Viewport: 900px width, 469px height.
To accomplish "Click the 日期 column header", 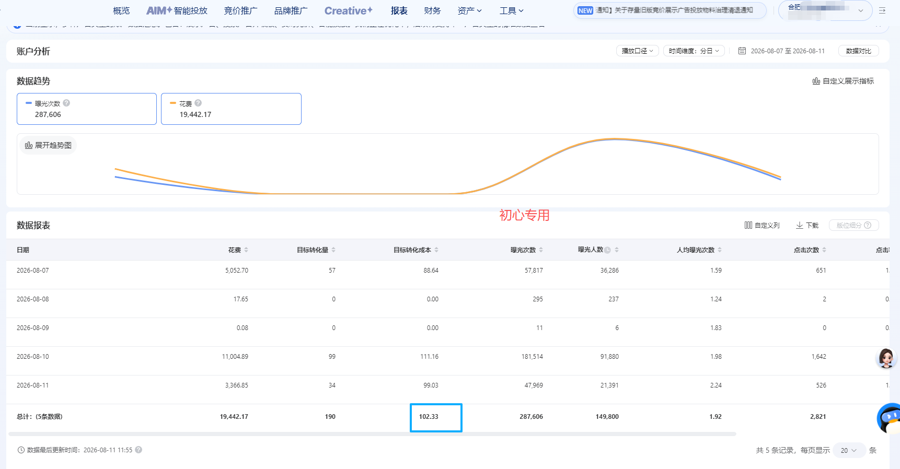I will 23,250.
